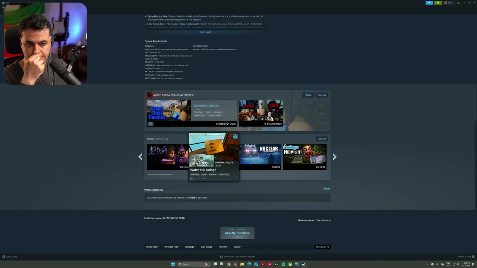See all More Like This games
Image resolution: width=477 pixels, height=268 pixels.
(x=322, y=139)
